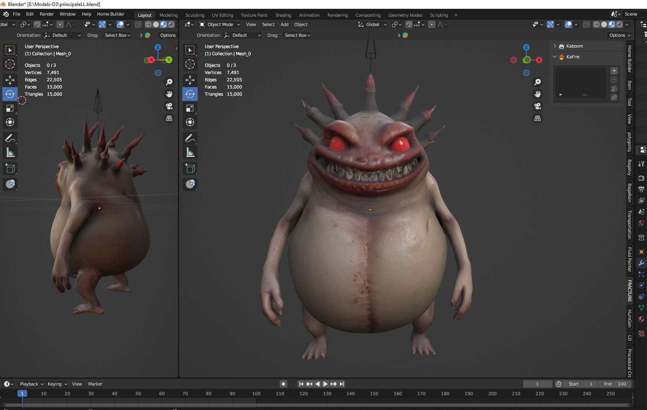The height and width of the screenshot is (410, 647).
Task: Click the zoom icon in right viewport
Action: click(538, 82)
